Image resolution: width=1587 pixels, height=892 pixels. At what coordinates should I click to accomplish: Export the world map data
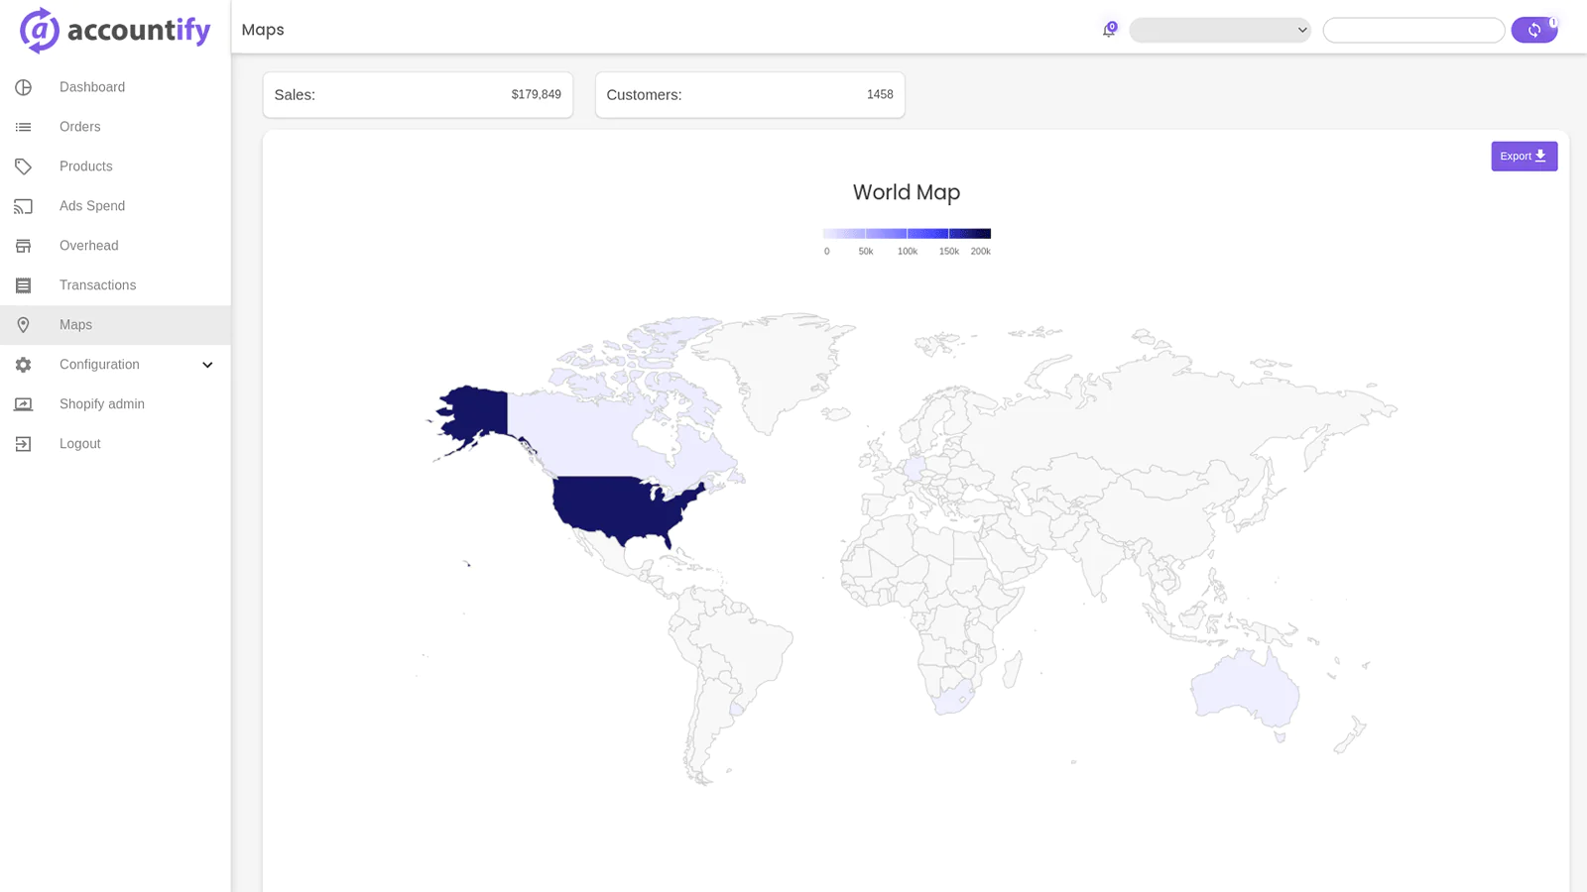click(x=1525, y=156)
